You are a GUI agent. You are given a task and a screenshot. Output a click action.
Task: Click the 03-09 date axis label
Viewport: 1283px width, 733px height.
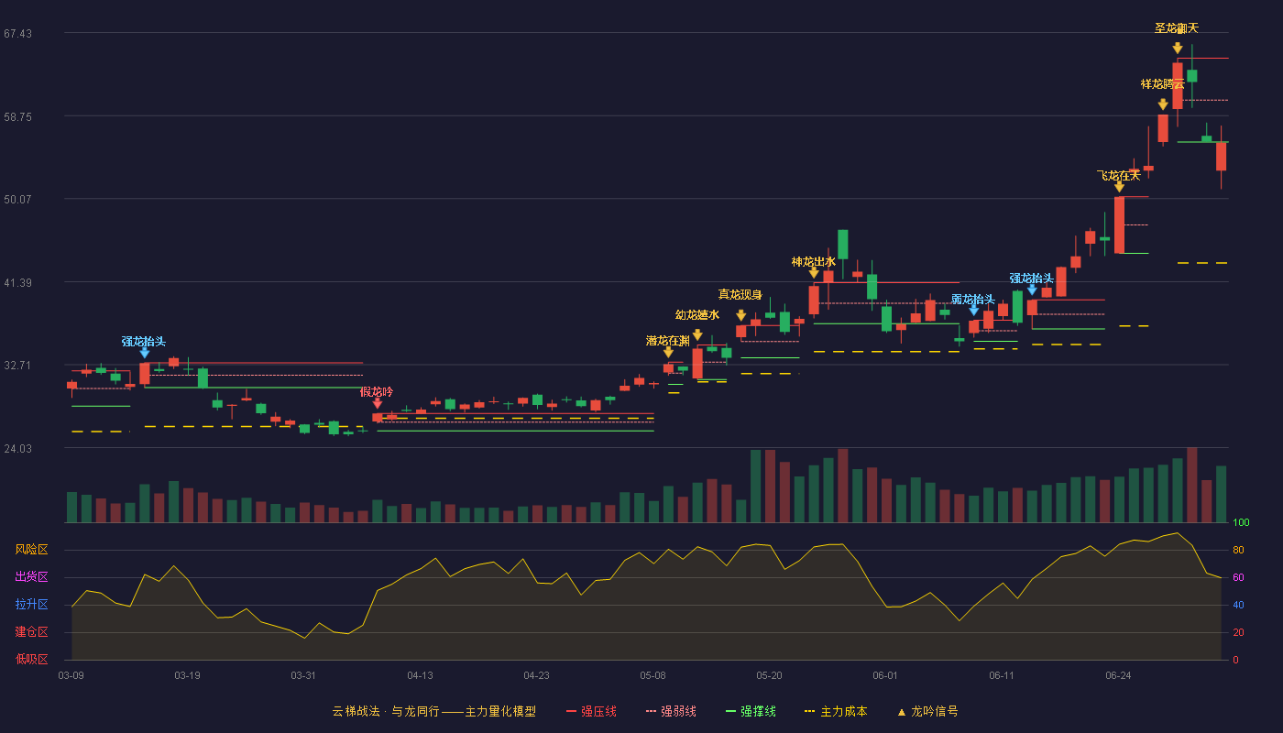(x=71, y=675)
